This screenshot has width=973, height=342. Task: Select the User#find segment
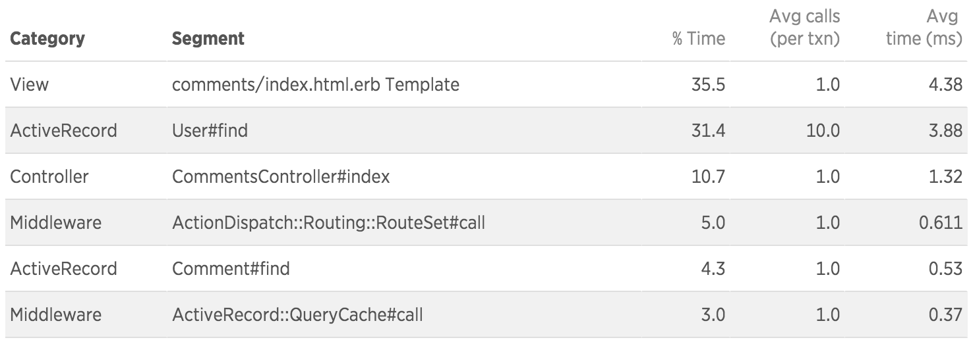pyautogui.click(x=210, y=131)
